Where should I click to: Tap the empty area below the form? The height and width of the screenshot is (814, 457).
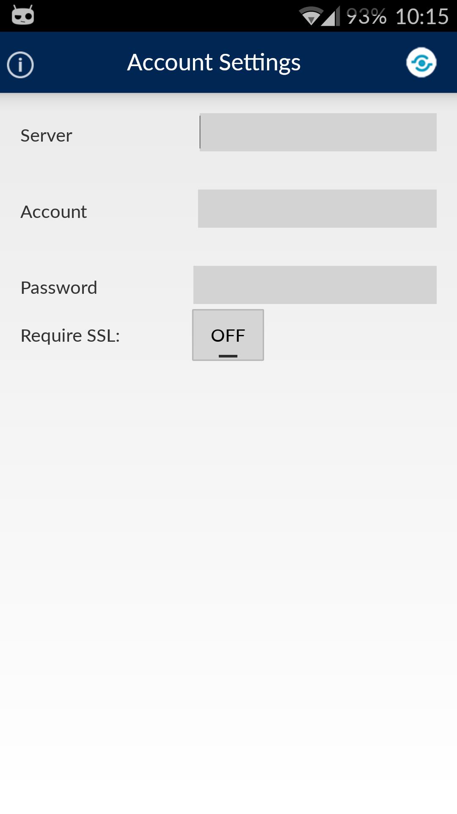[228, 572]
